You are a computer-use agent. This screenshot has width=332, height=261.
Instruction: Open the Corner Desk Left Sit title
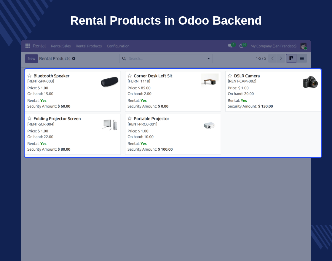(153, 76)
